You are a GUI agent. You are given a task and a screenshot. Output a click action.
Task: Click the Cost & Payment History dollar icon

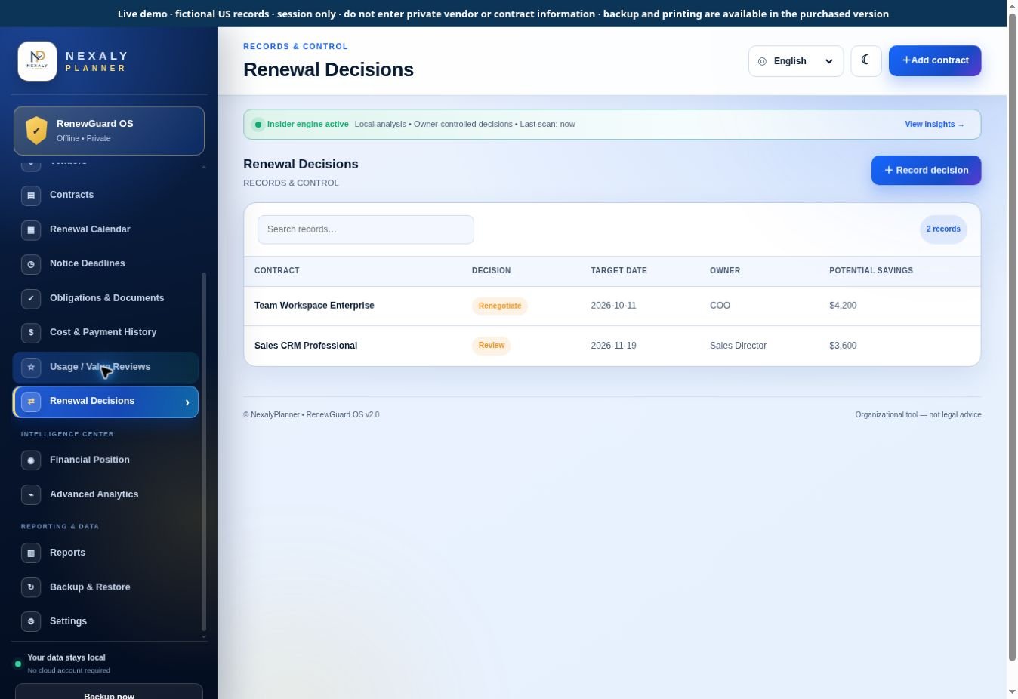(x=31, y=332)
